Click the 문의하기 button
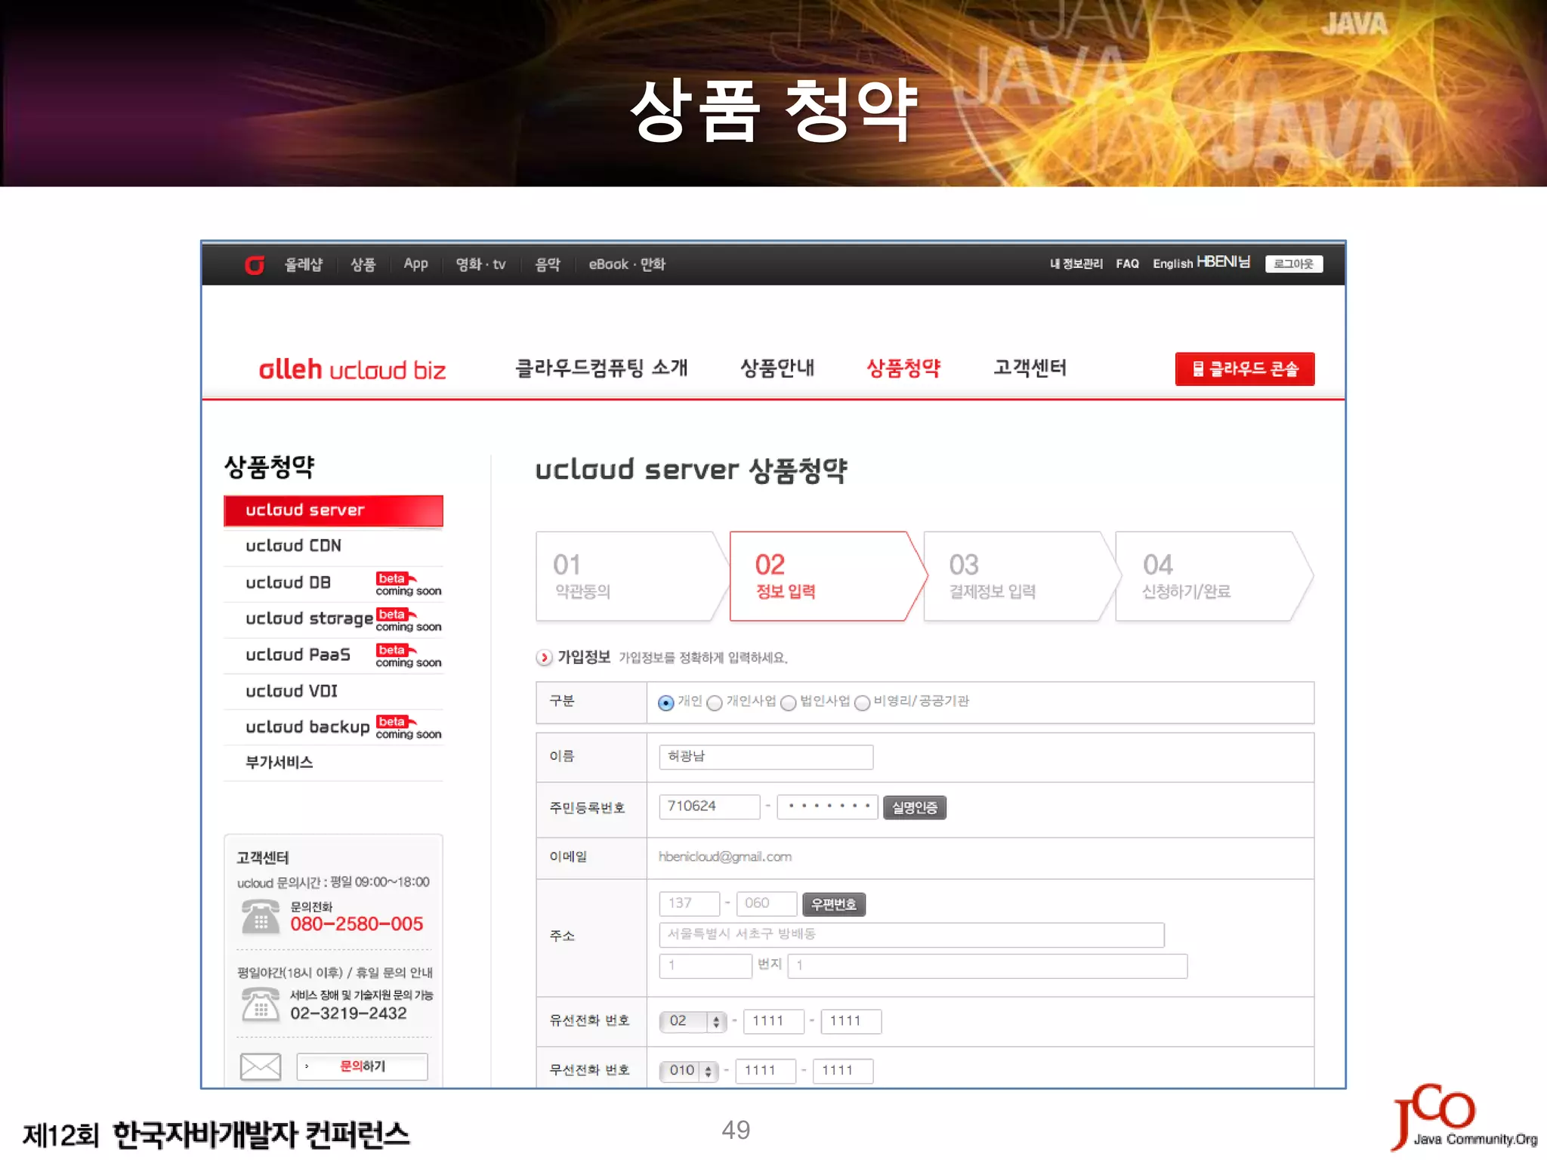 click(363, 1066)
